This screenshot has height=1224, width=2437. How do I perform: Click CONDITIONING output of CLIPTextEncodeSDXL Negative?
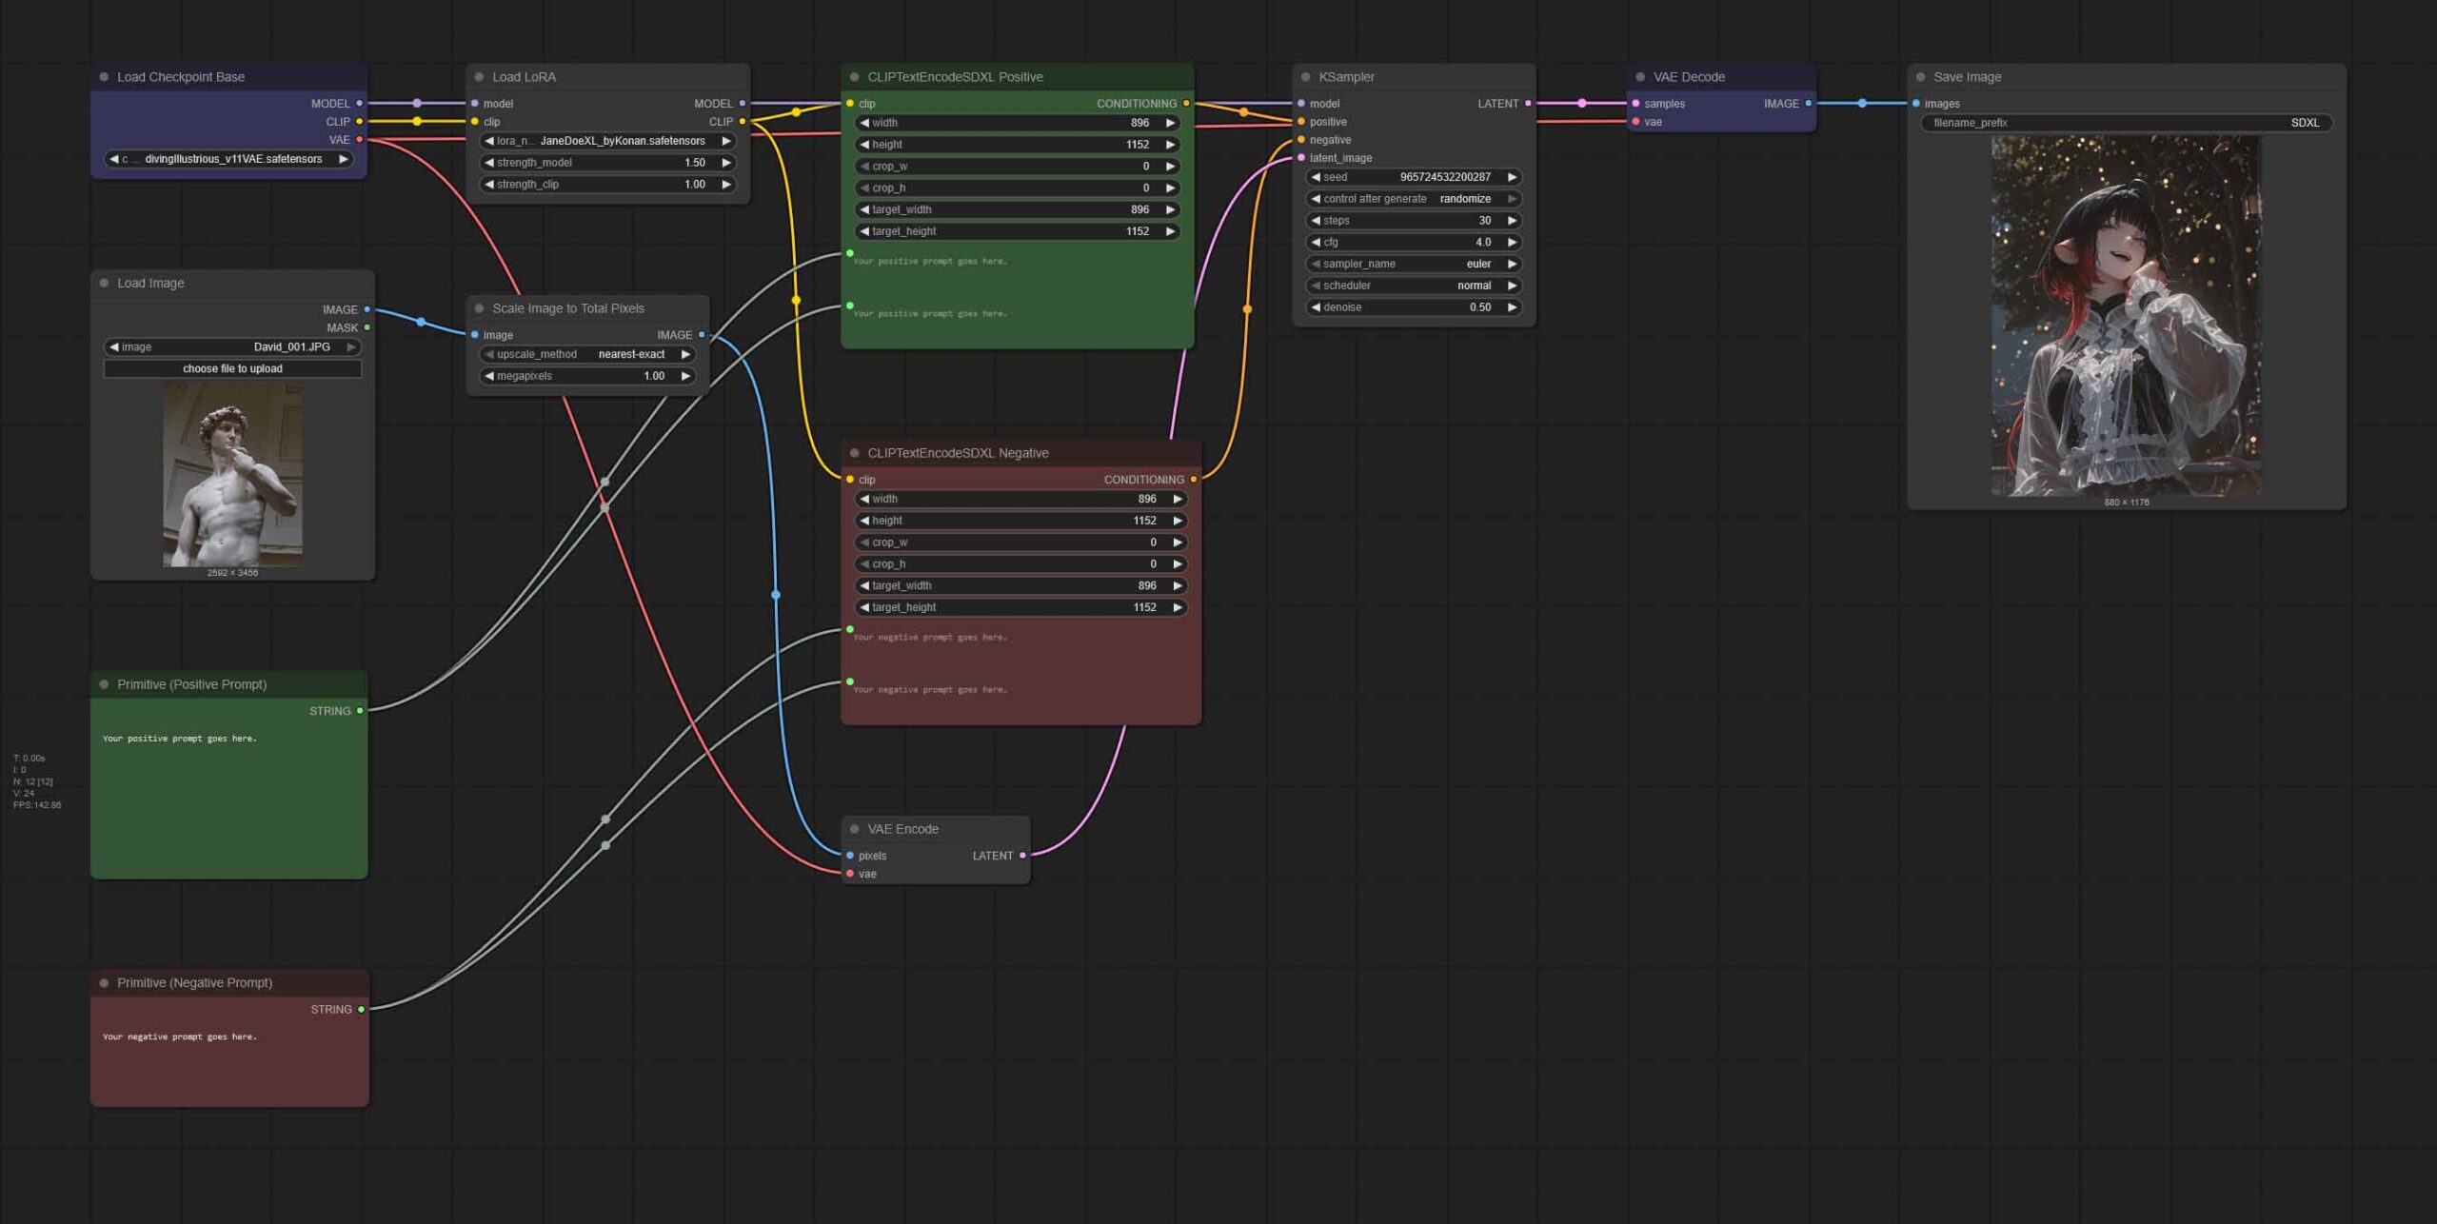pos(1193,480)
